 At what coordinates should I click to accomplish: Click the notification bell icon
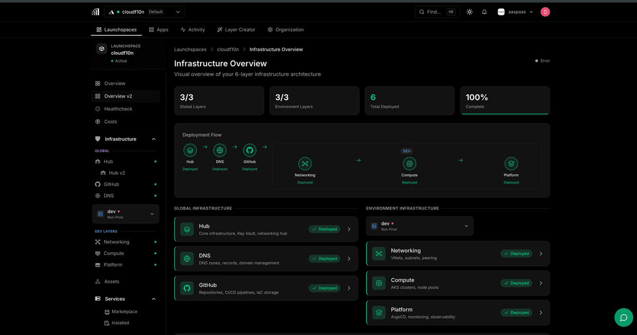tap(484, 11)
